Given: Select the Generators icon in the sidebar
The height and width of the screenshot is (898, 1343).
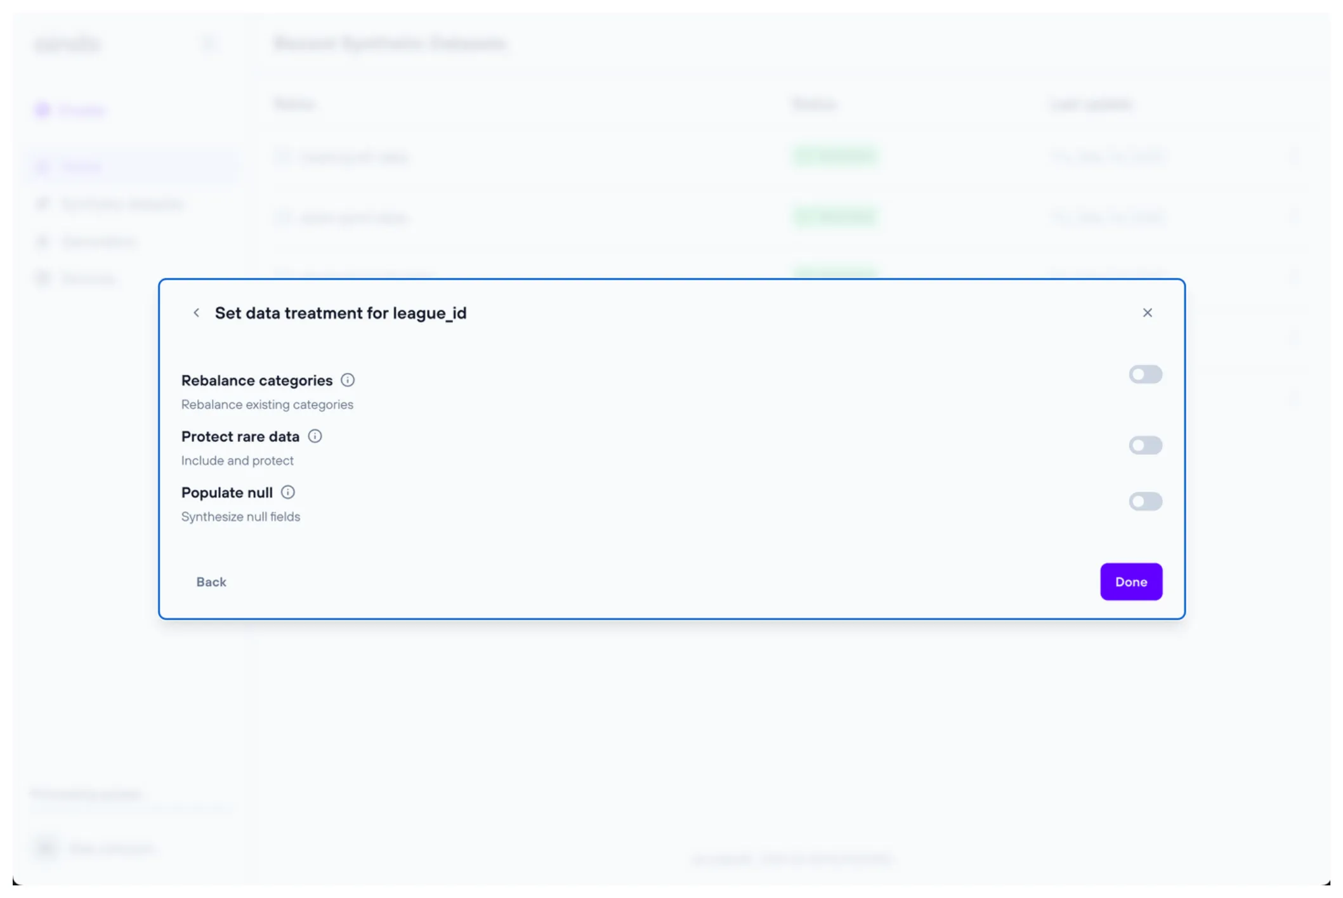Looking at the screenshot, I should point(43,241).
